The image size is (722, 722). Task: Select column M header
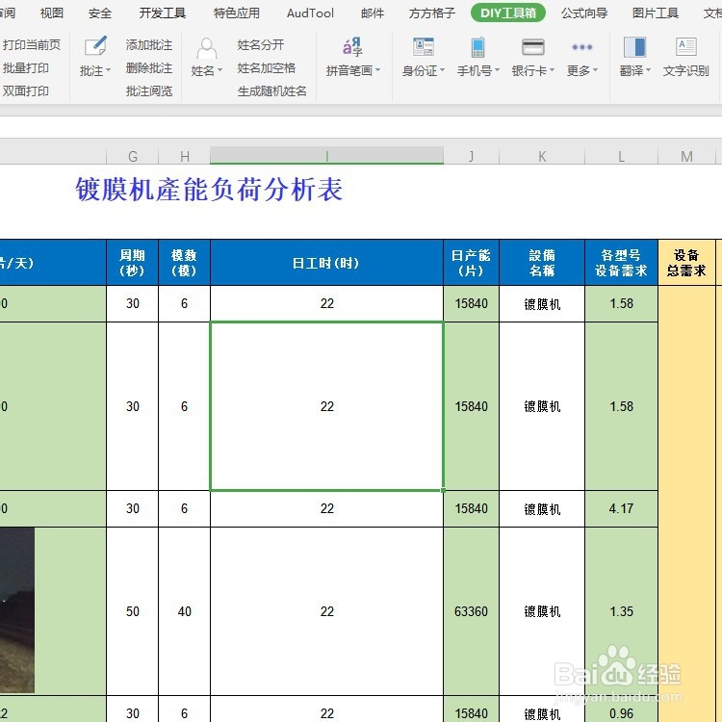coord(686,156)
